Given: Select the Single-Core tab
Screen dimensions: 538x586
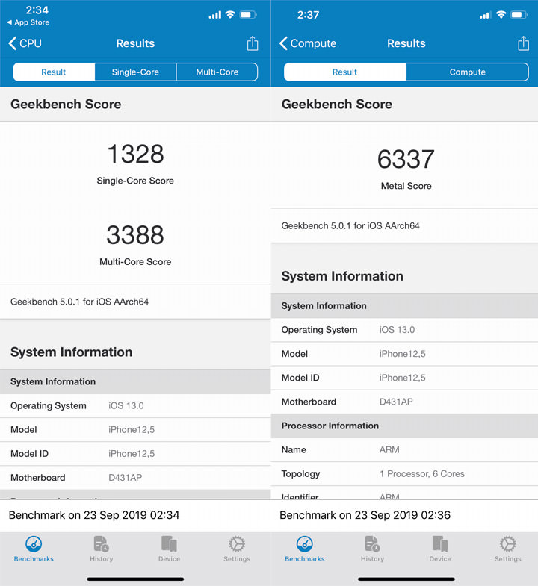Looking at the screenshot, I should point(135,72).
